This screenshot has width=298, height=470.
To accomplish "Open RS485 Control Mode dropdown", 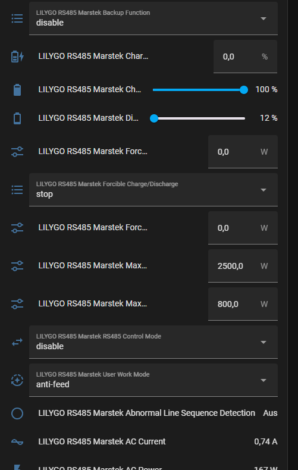I will click(153, 342).
